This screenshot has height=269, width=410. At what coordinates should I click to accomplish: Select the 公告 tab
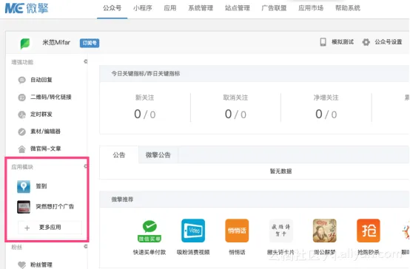[x=119, y=155]
